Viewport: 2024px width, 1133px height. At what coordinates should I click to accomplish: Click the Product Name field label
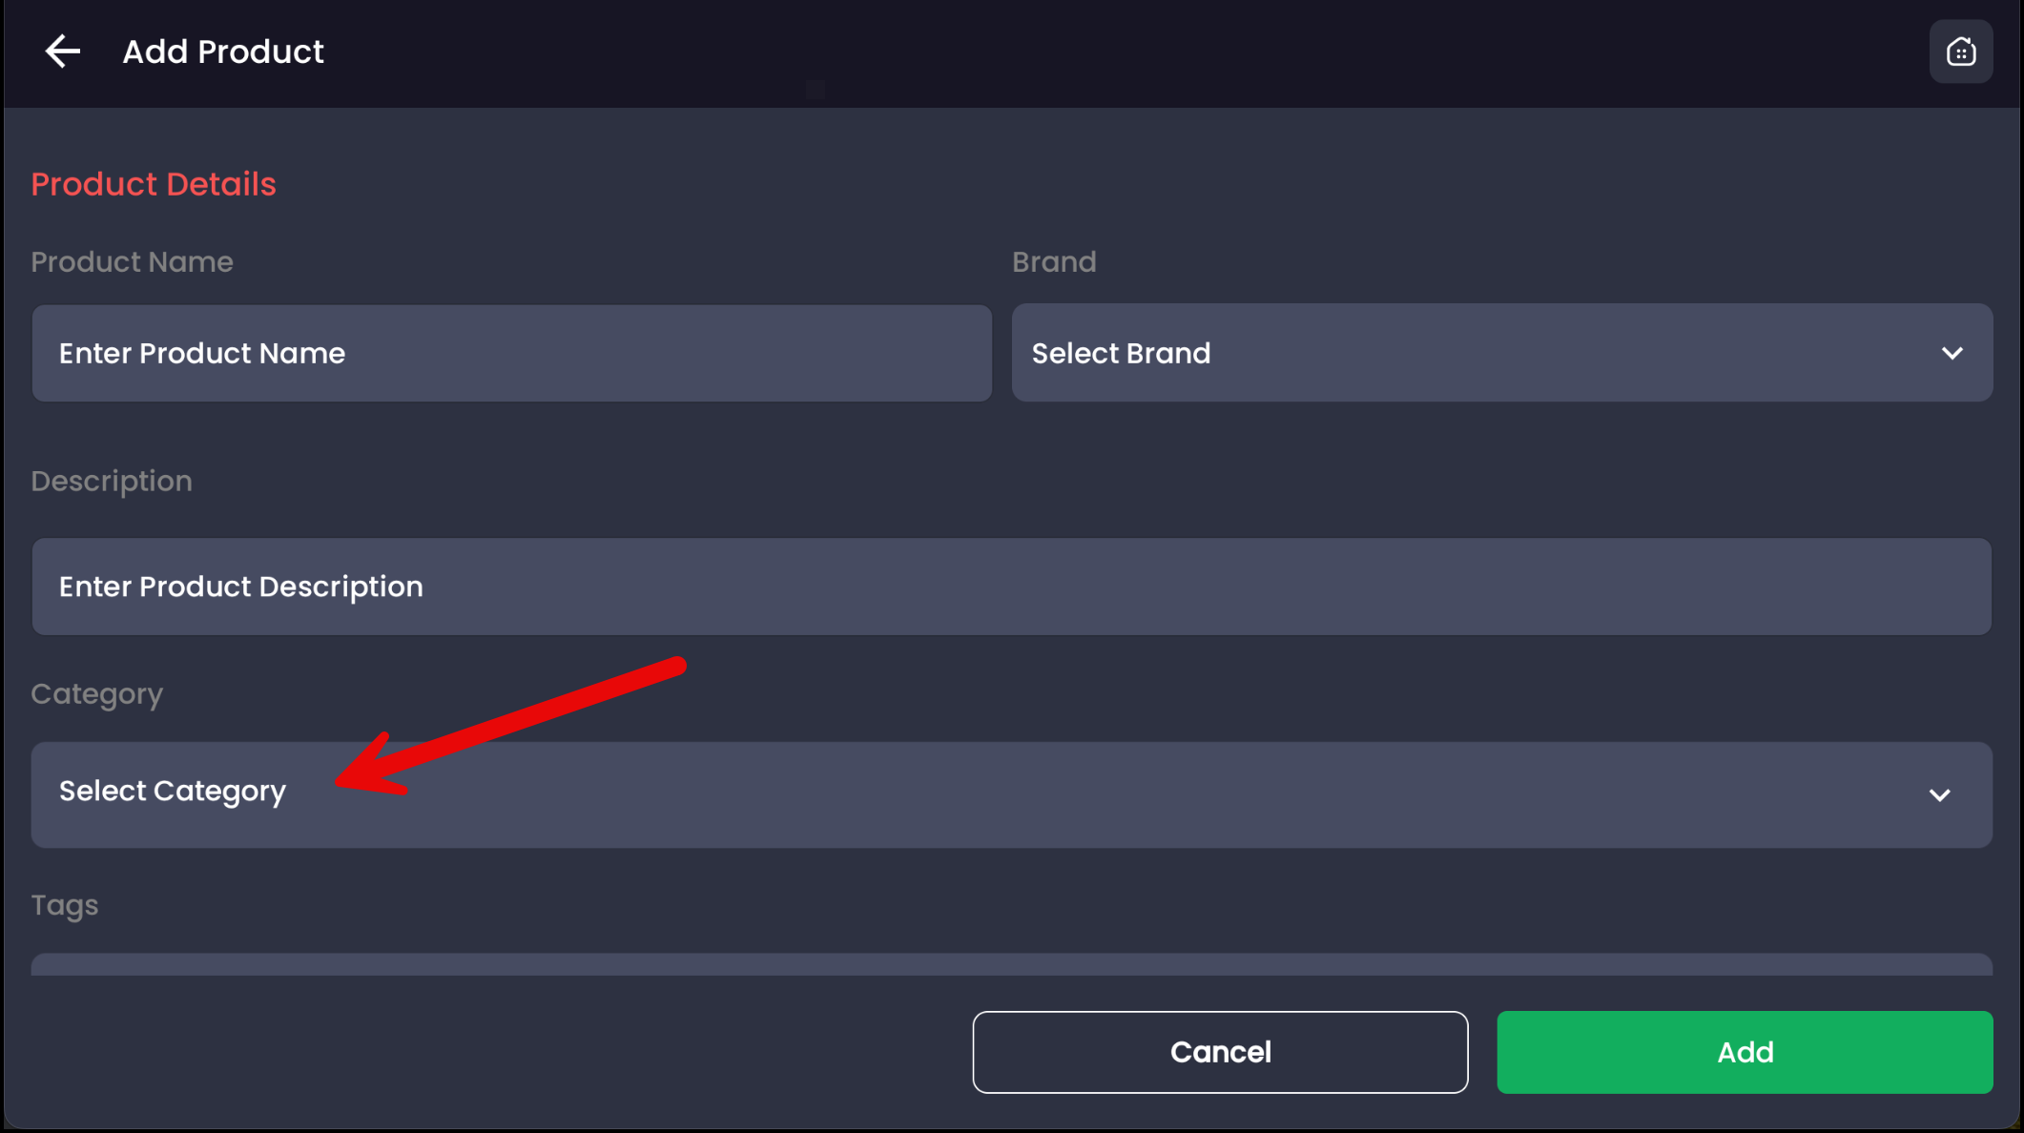point(132,262)
